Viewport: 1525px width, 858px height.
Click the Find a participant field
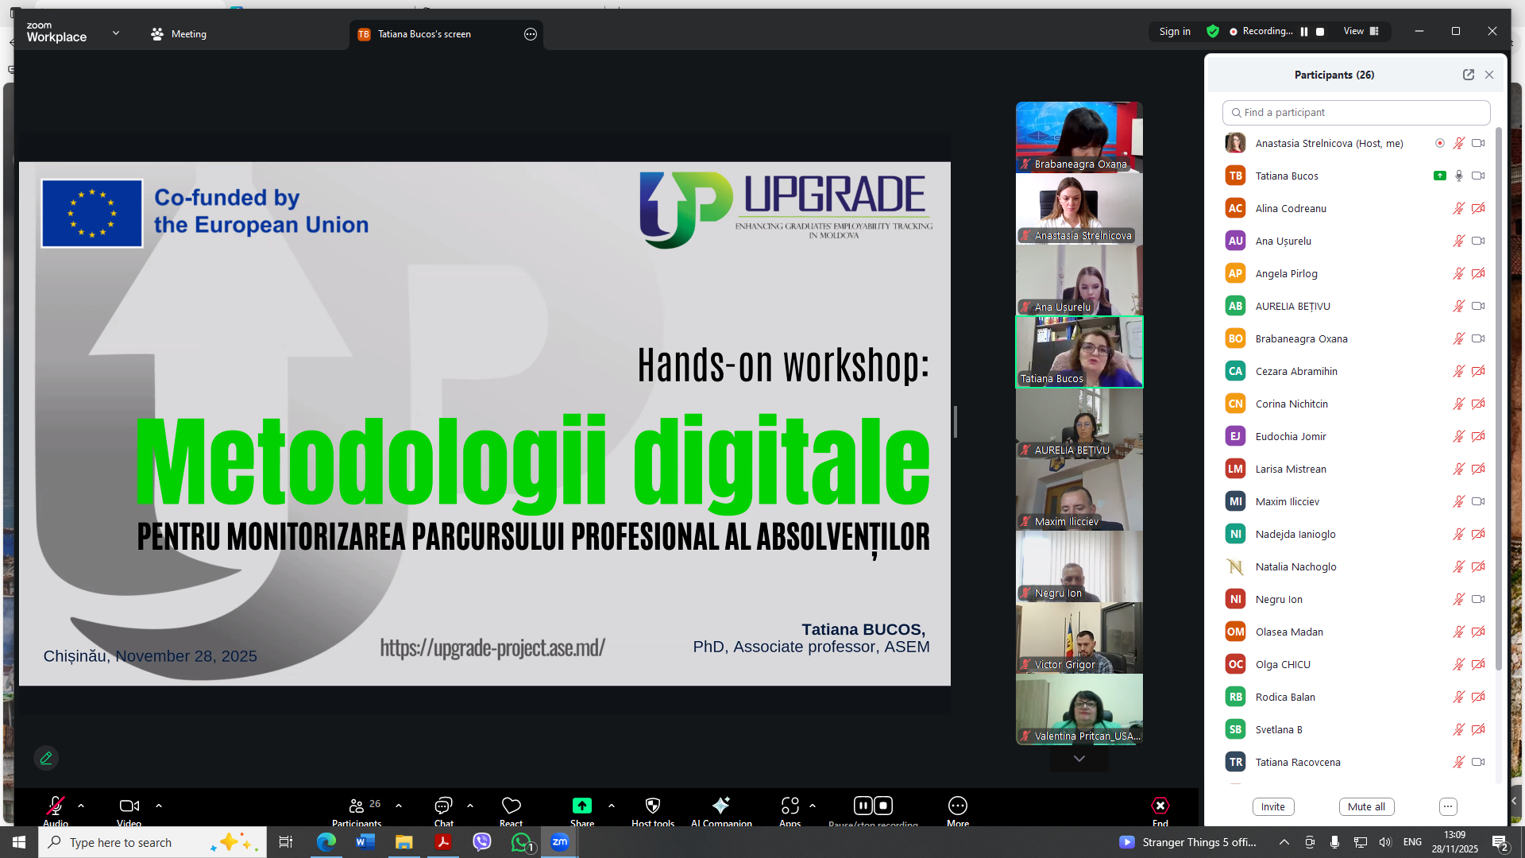pyautogui.click(x=1356, y=113)
